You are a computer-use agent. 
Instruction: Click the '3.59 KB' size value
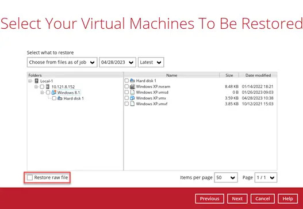point(232,98)
